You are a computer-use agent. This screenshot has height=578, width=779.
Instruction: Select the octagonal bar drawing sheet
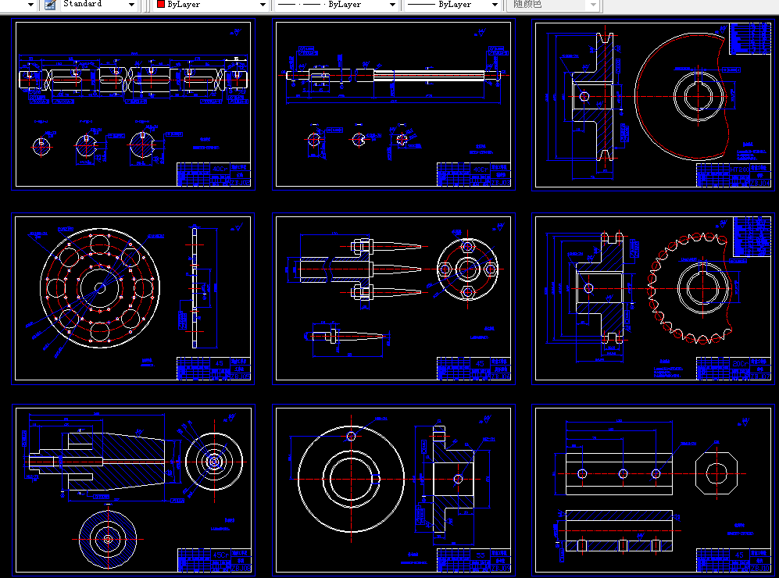pos(653,490)
